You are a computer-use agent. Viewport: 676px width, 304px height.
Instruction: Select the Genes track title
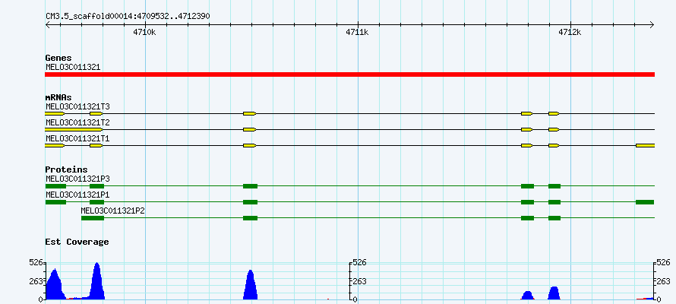point(58,58)
